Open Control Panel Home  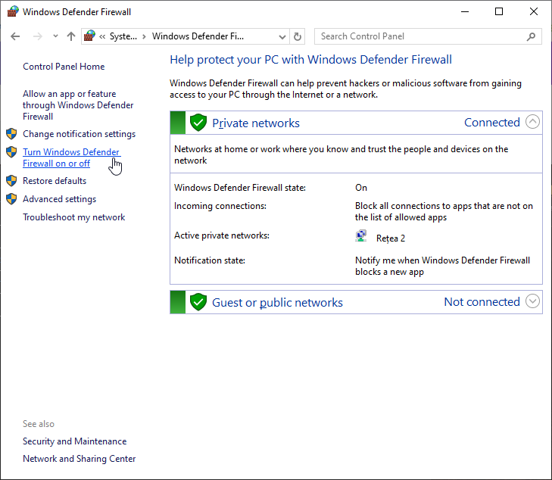coord(64,67)
